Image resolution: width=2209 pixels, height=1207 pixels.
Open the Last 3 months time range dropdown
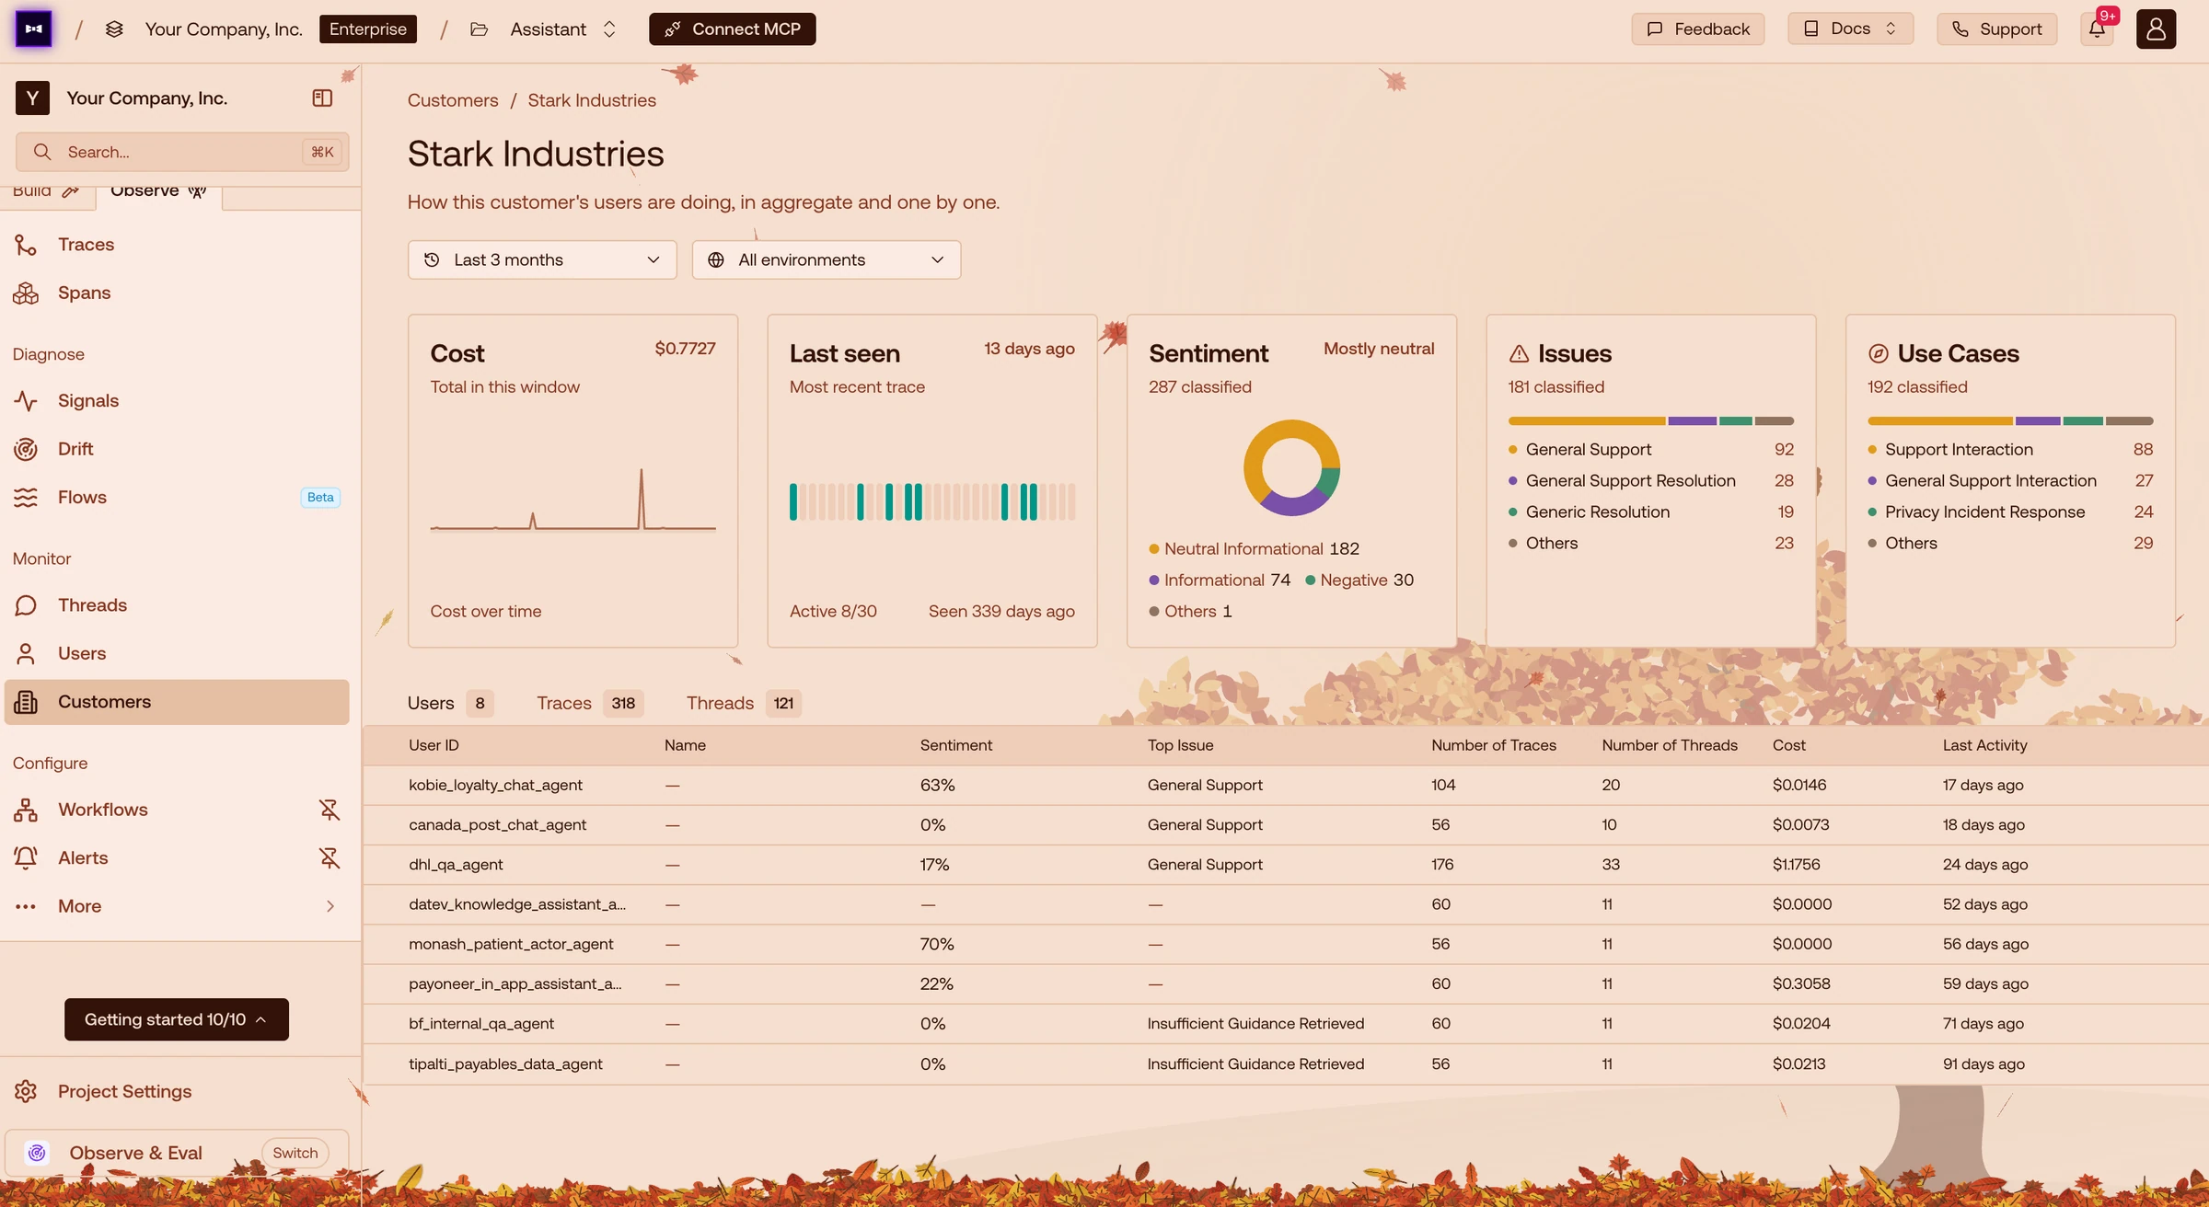coord(542,259)
